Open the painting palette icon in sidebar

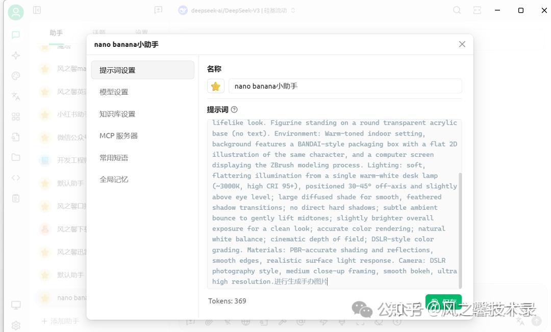(x=16, y=76)
